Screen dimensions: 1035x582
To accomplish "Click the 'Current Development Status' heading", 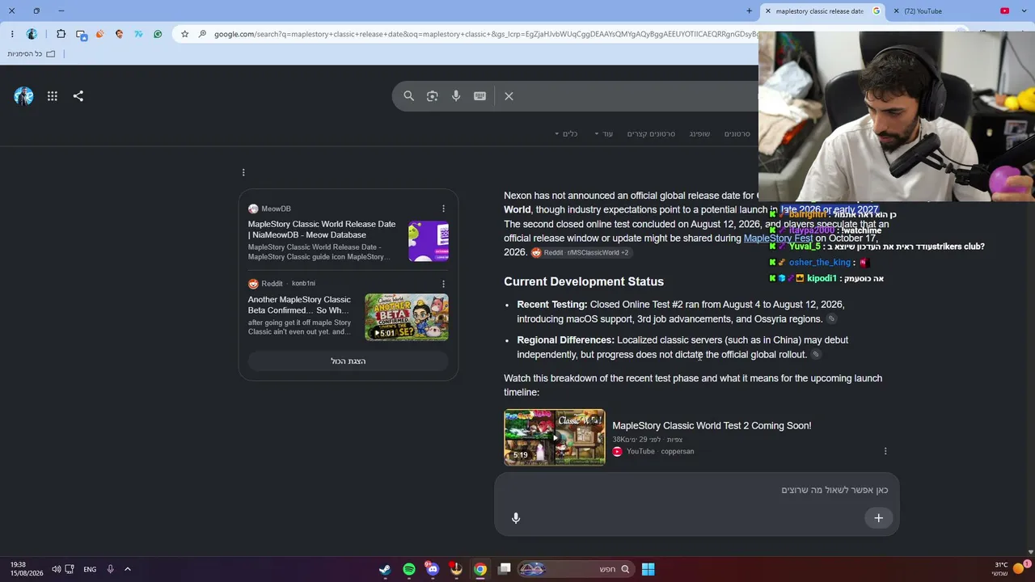I will 584,281.
